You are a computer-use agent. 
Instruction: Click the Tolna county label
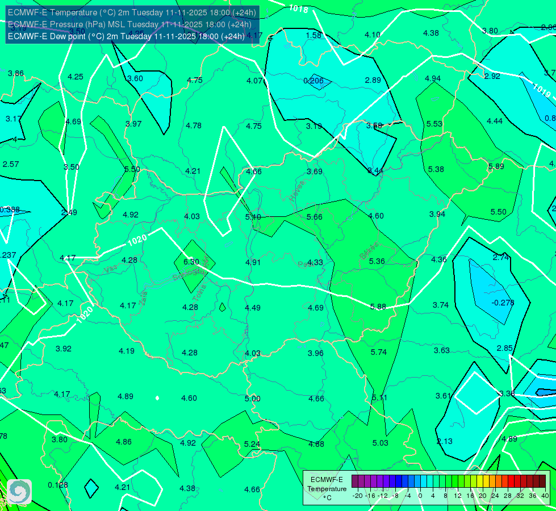200,294
